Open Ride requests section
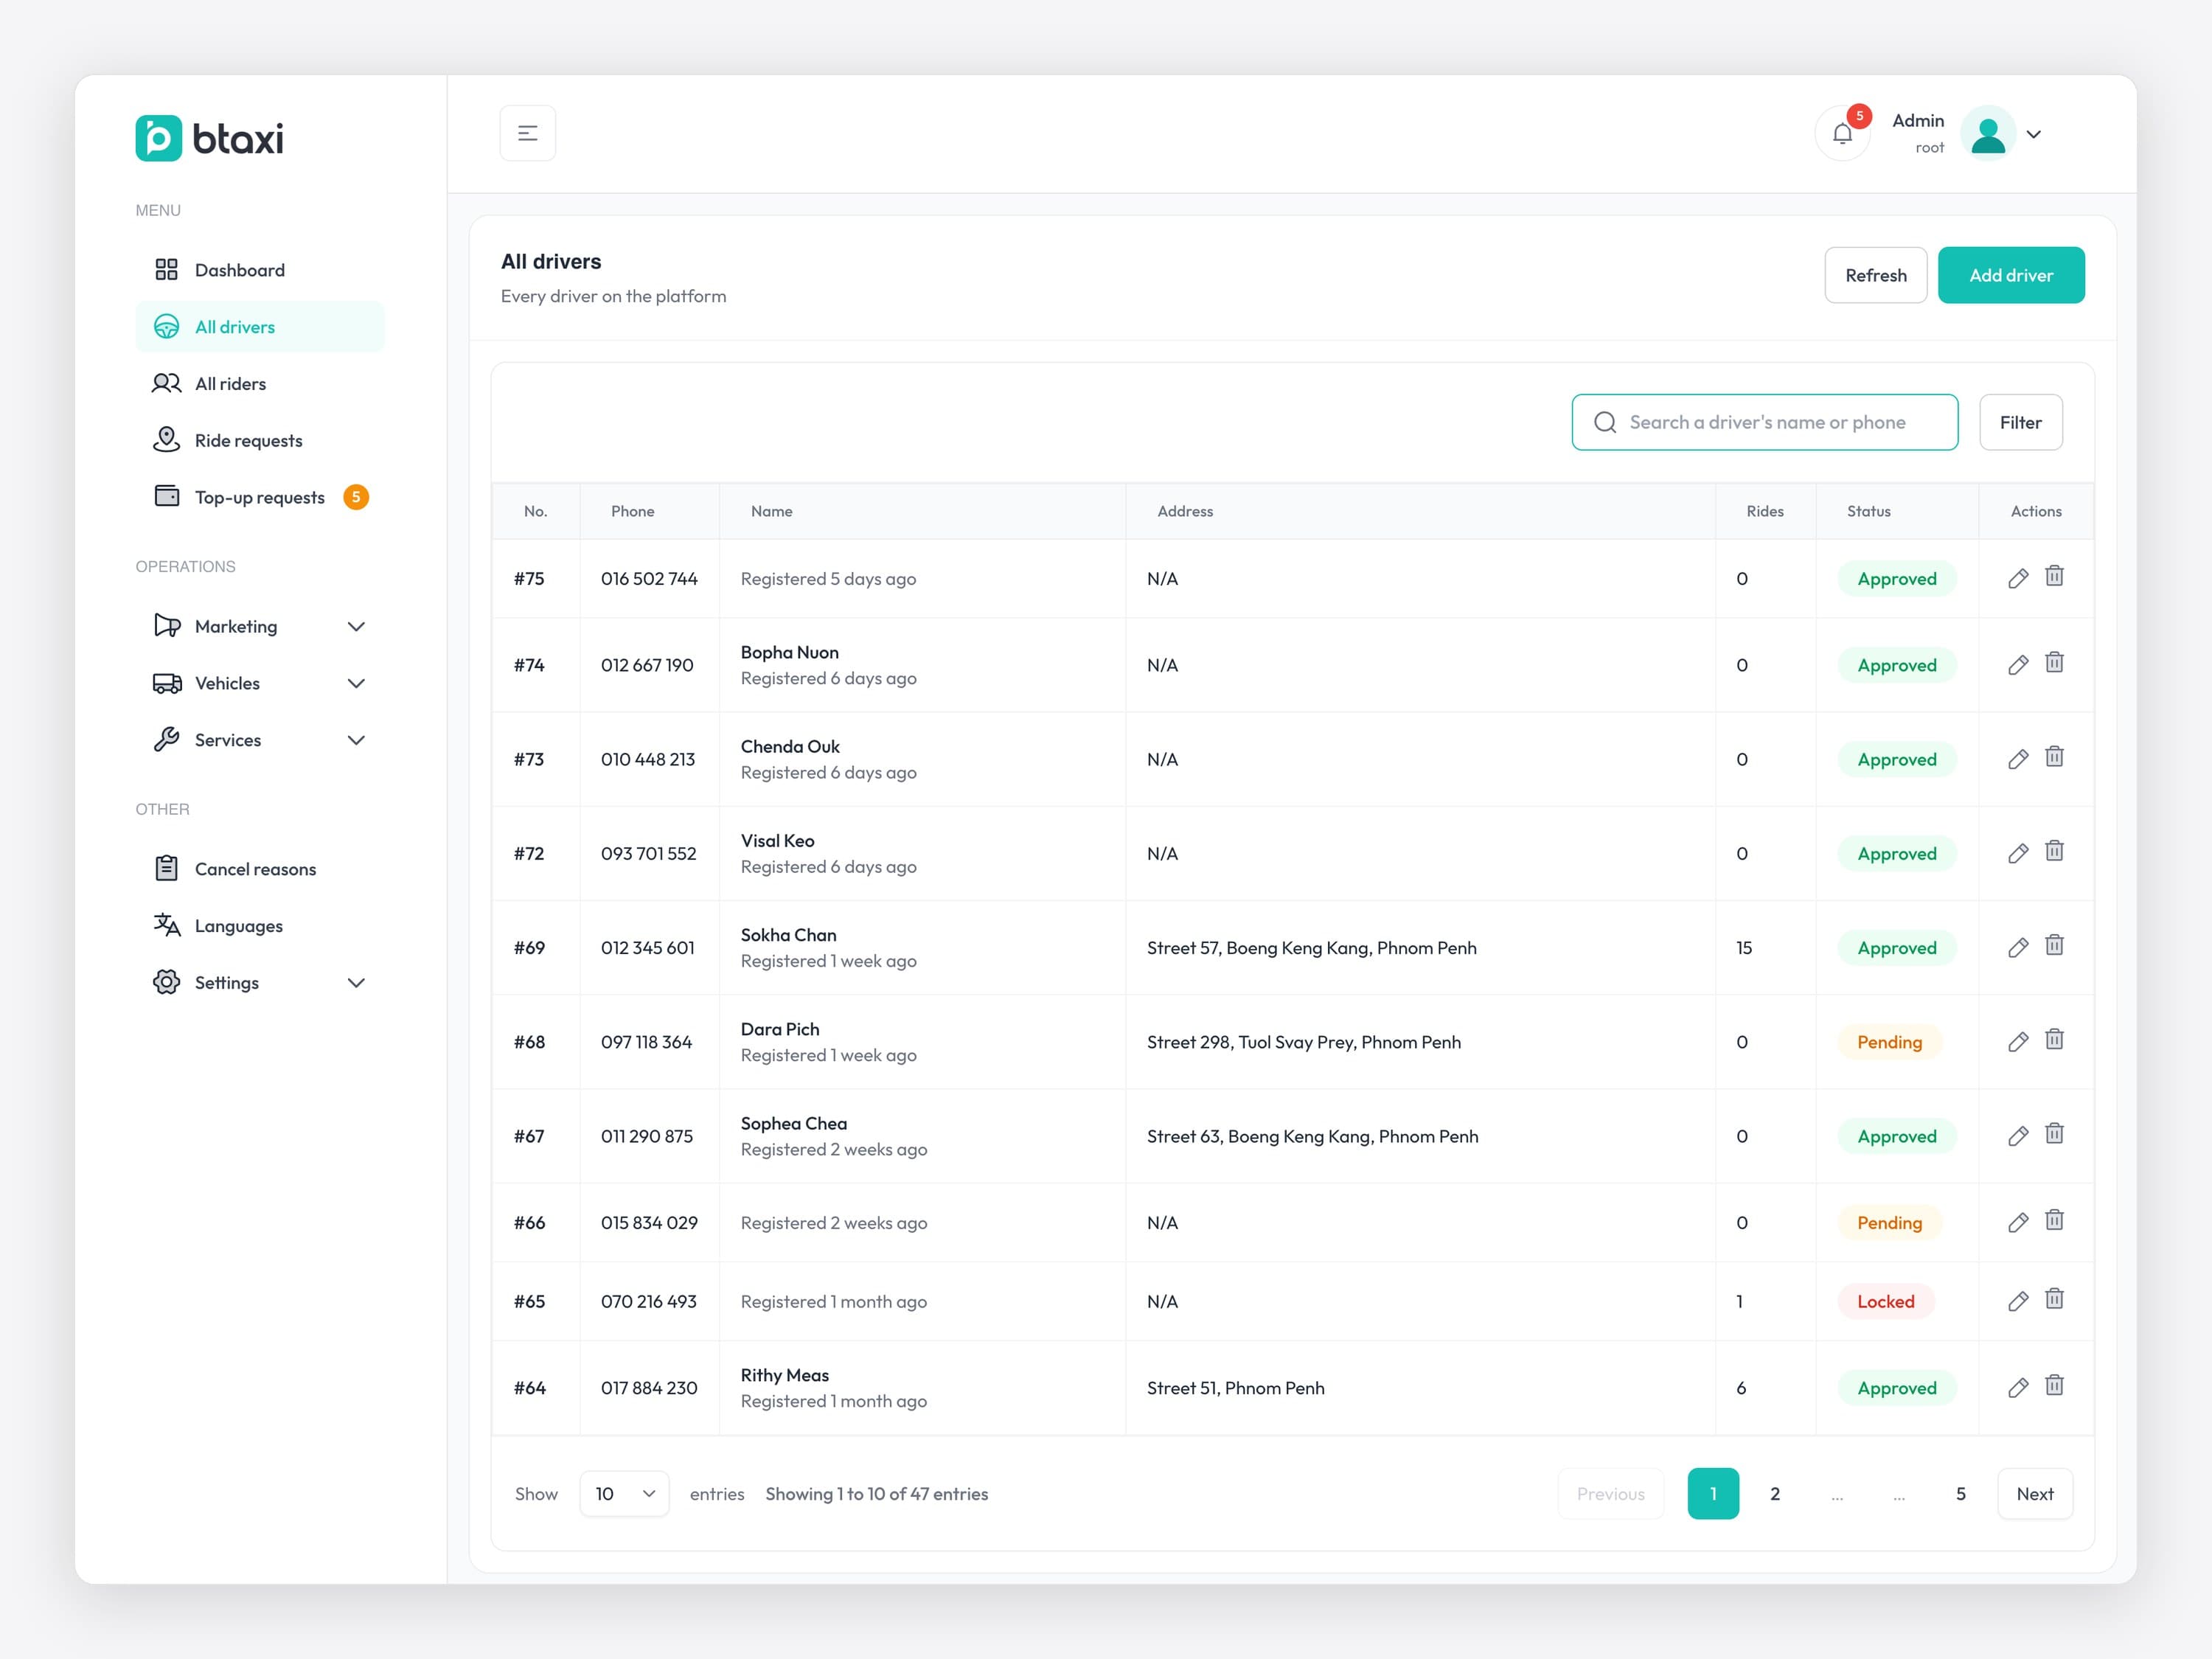Screen dimensions: 2212x1659 260,440
